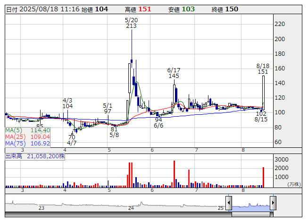
Task: Click the year 24 mark in navigator
Action: tap(131, 208)
